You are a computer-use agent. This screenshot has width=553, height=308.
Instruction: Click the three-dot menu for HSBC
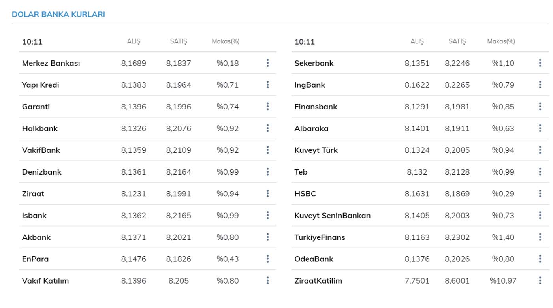pyautogui.click(x=540, y=193)
